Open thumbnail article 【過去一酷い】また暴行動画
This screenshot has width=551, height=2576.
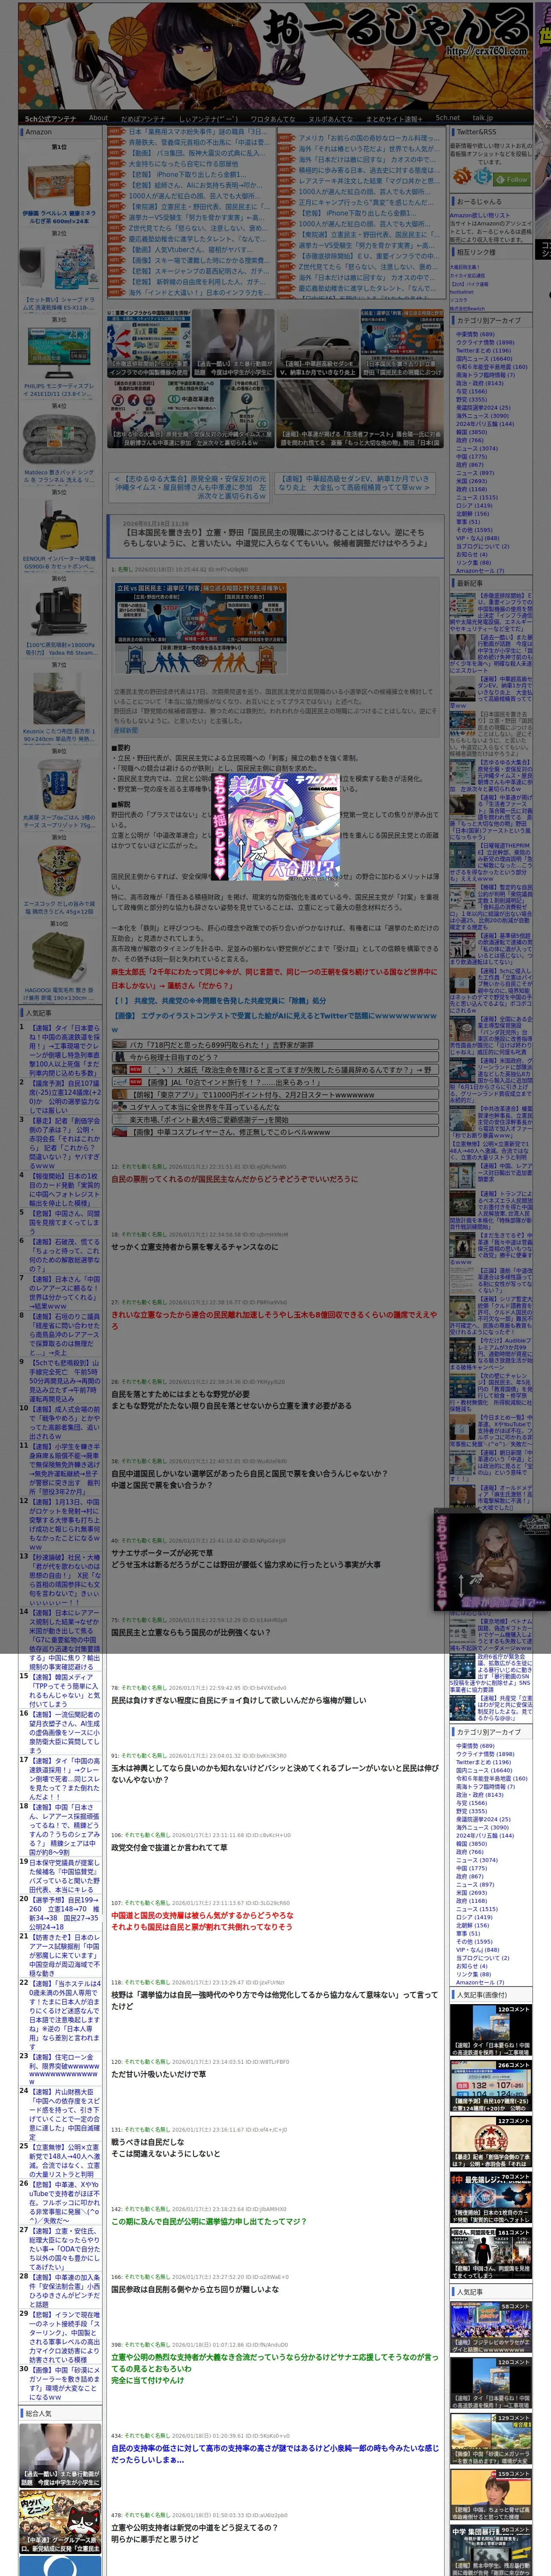pyautogui.click(x=233, y=344)
